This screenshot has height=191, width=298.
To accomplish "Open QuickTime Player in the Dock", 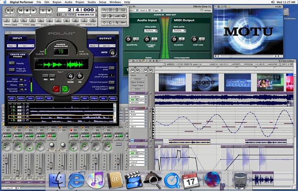I will click(x=172, y=180).
